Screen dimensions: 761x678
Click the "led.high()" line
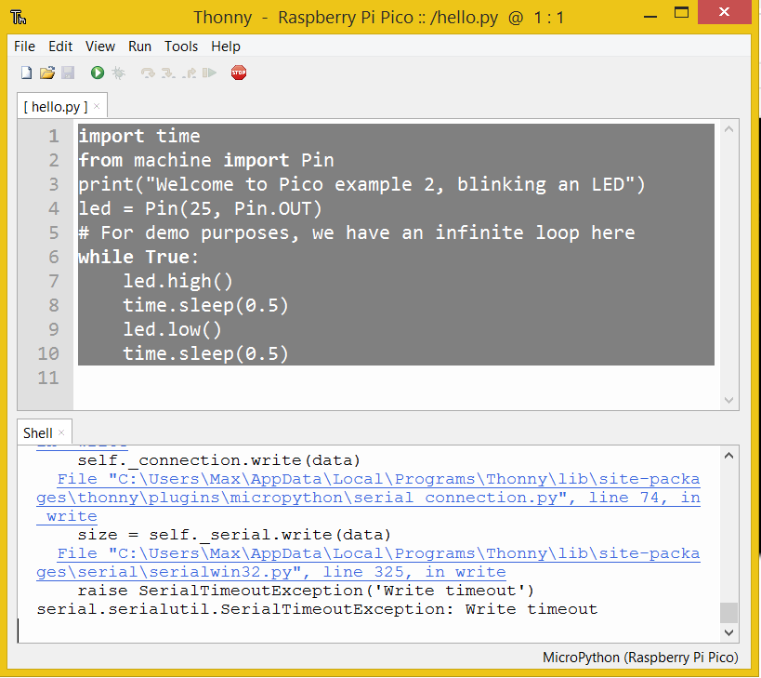coord(177,281)
